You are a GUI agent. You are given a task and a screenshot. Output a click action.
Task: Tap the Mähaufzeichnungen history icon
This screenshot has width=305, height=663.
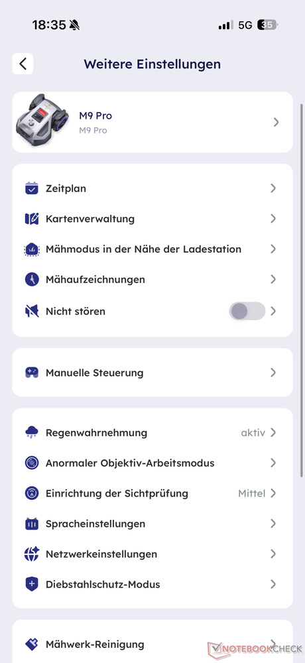32,280
